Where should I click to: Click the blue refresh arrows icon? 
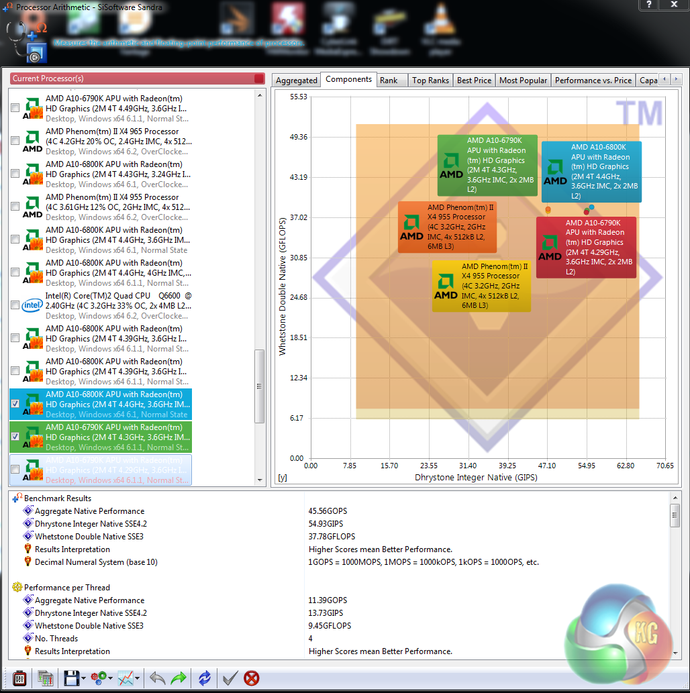204,678
